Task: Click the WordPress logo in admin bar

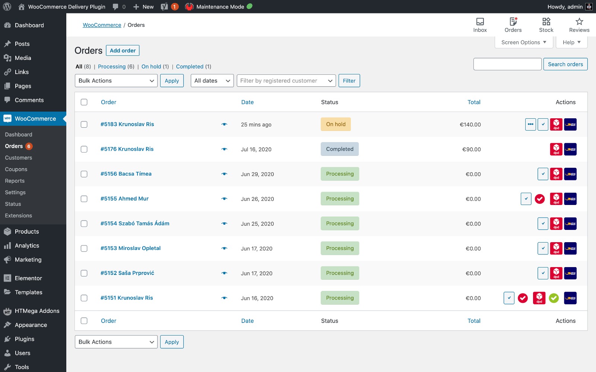Action: pyautogui.click(x=7, y=7)
